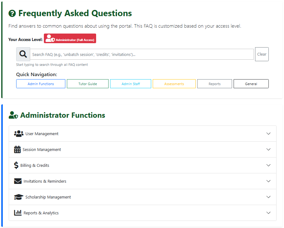284x228 pixels.
Task: Click the magnifying glass search icon
Action: tap(23, 54)
